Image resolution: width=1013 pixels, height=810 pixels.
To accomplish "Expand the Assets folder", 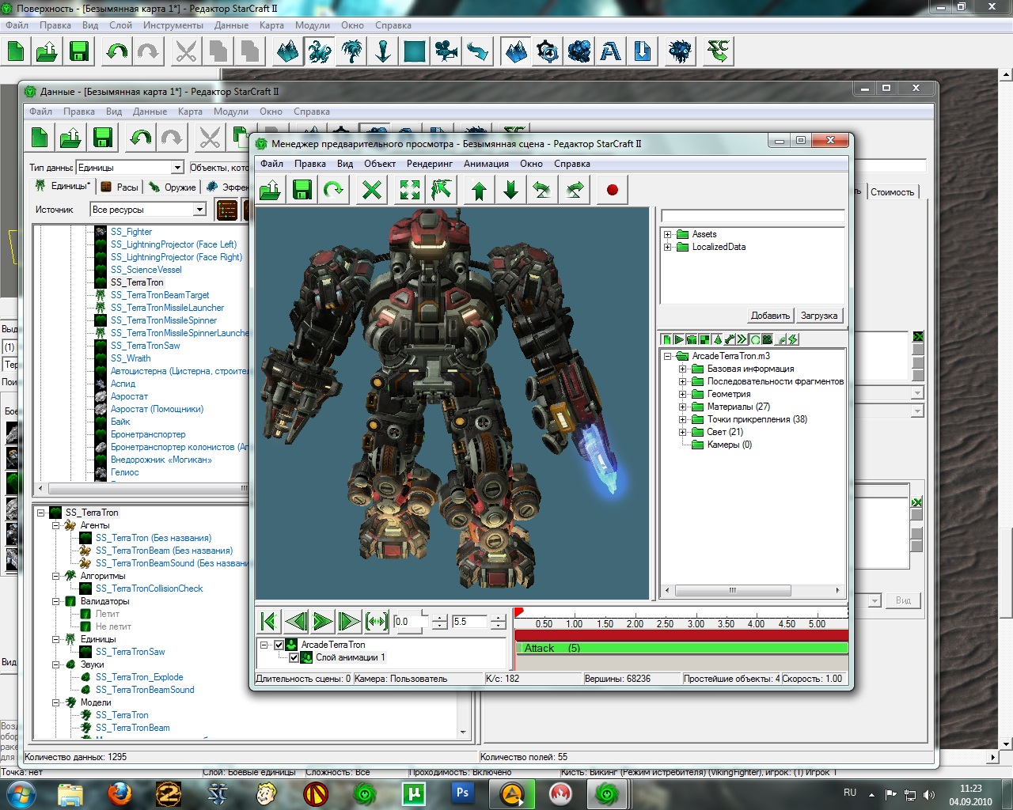I will (668, 234).
